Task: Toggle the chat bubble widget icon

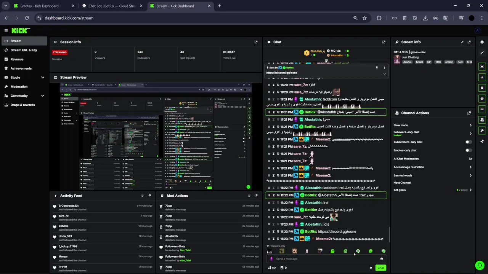Action: (x=482, y=99)
